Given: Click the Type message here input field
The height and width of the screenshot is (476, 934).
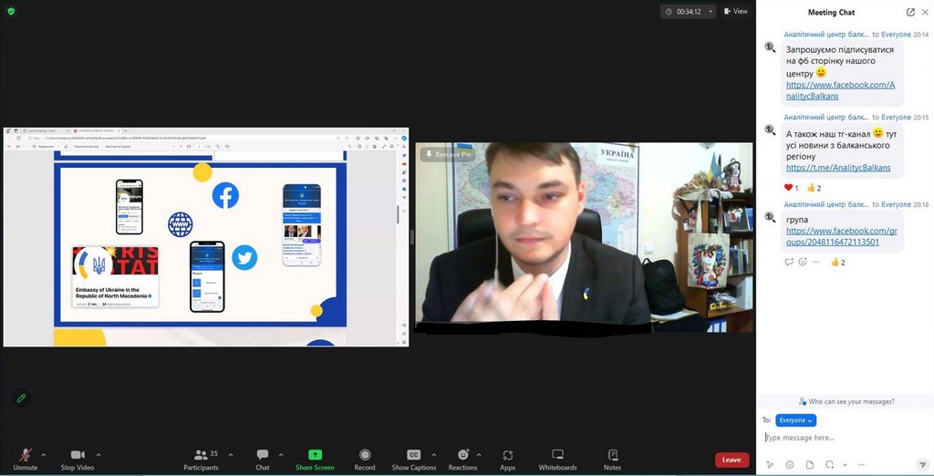Looking at the screenshot, I should (839, 438).
